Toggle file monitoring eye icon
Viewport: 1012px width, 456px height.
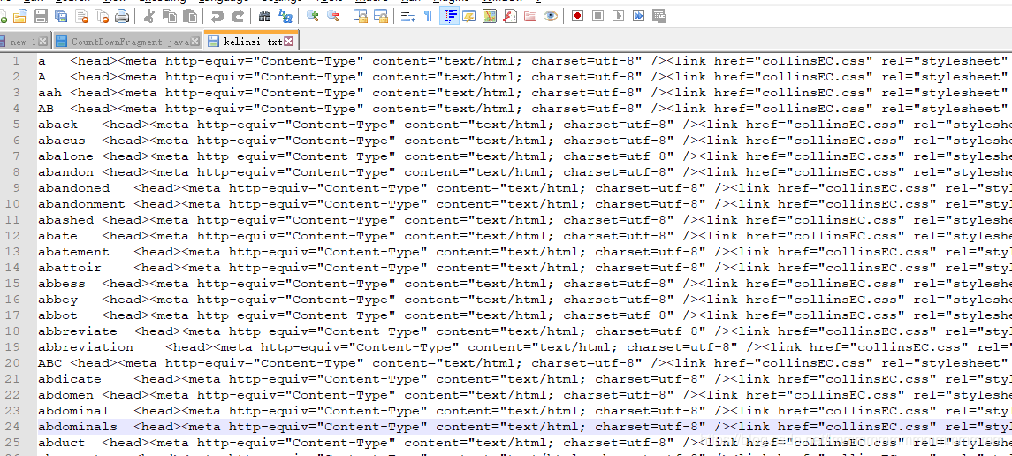point(551,16)
